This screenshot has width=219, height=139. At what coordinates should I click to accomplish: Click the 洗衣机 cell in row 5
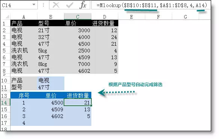point(24,51)
